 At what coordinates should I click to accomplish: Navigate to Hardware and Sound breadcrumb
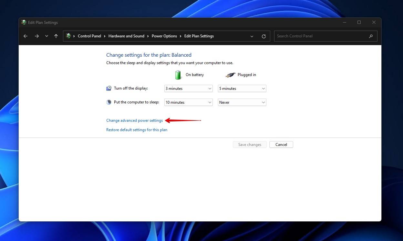click(126, 36)
